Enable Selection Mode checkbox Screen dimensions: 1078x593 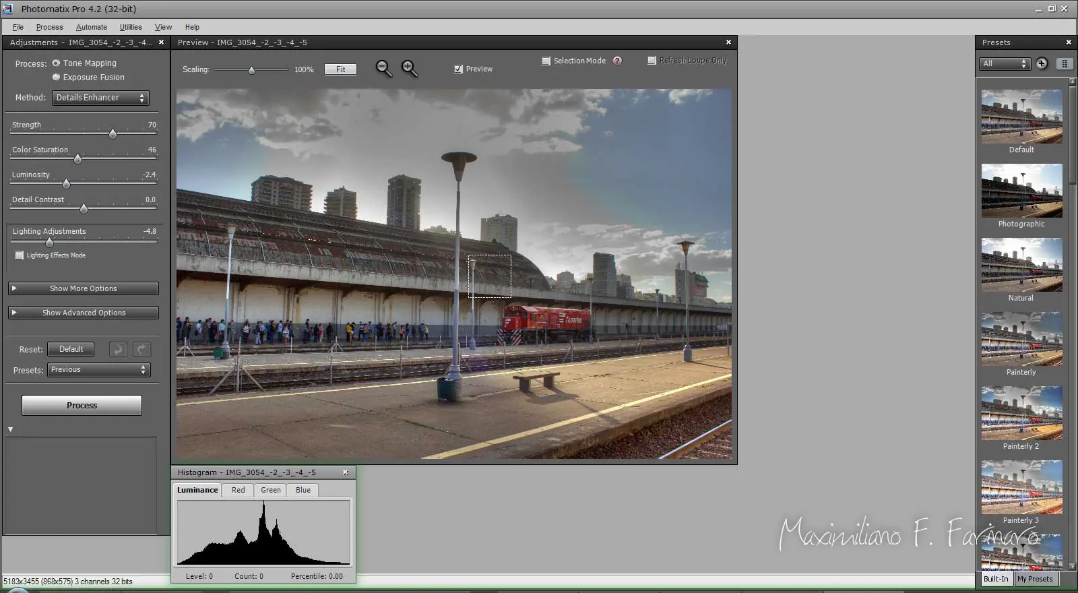(546, 61)
